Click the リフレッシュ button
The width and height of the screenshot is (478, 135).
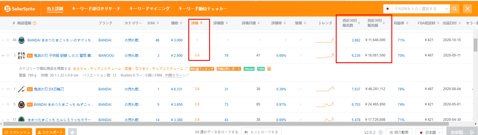pos(17,132)
